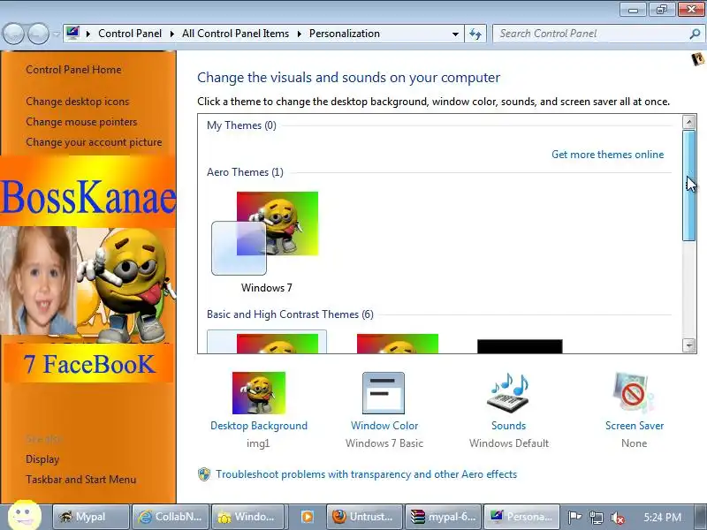Image resolution: width=707 pixels, height=530 pixels.
Task: Switch to Mypal taskbar button
Action: [x=91, y=517]
